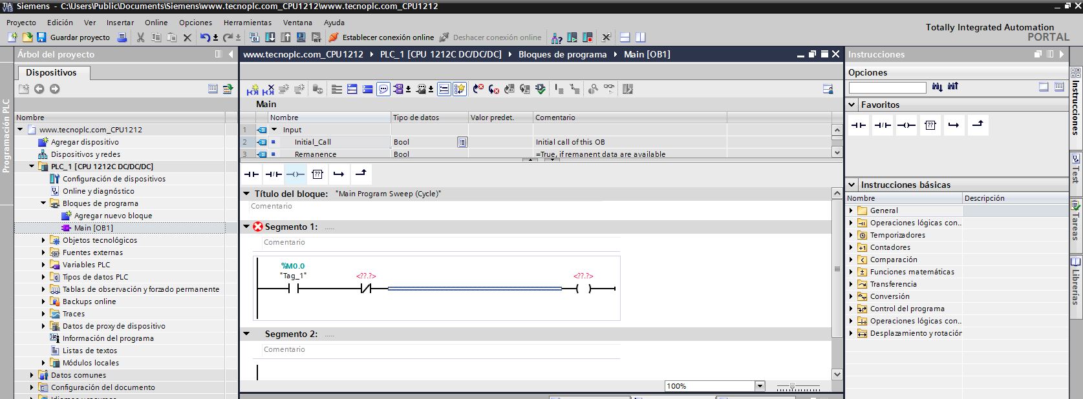This screenshot has height=399, width=1083.
Task: Click Establecer conexión online button
Action: coord(381,37)
